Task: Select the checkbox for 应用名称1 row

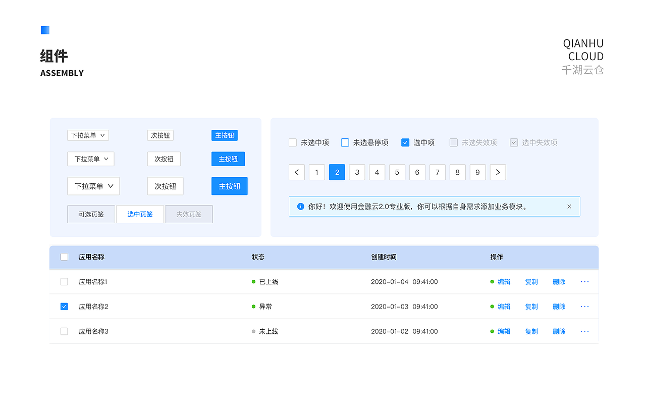Action: 64,281
